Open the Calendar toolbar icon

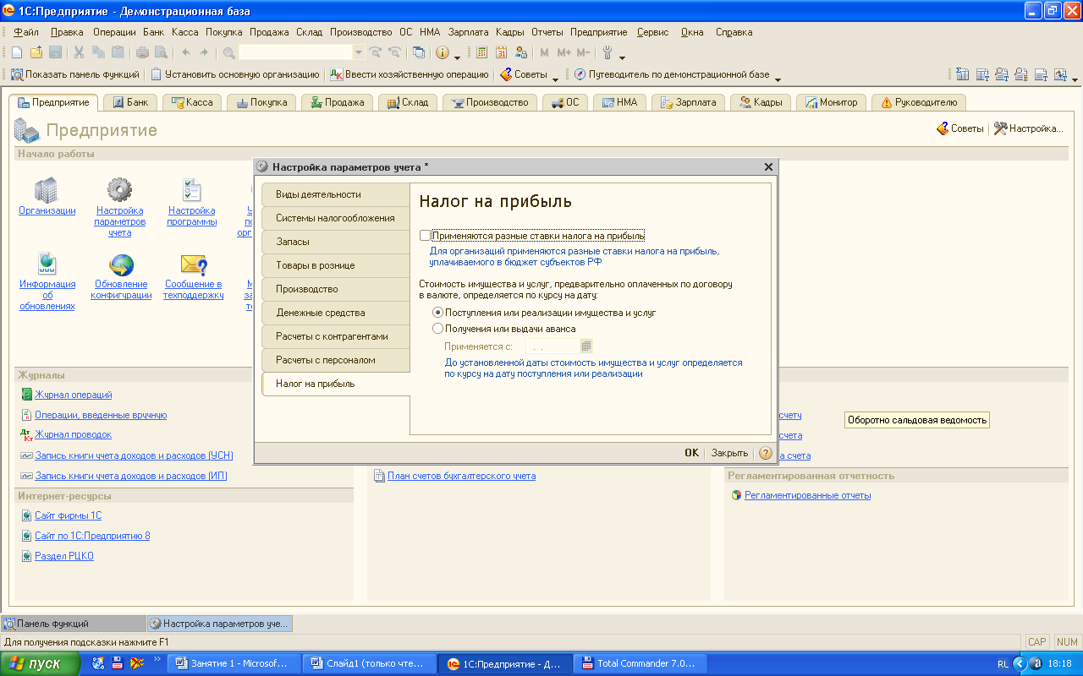[501, 52]
